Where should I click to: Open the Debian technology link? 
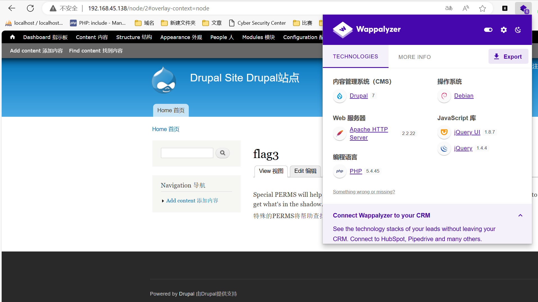464,96
